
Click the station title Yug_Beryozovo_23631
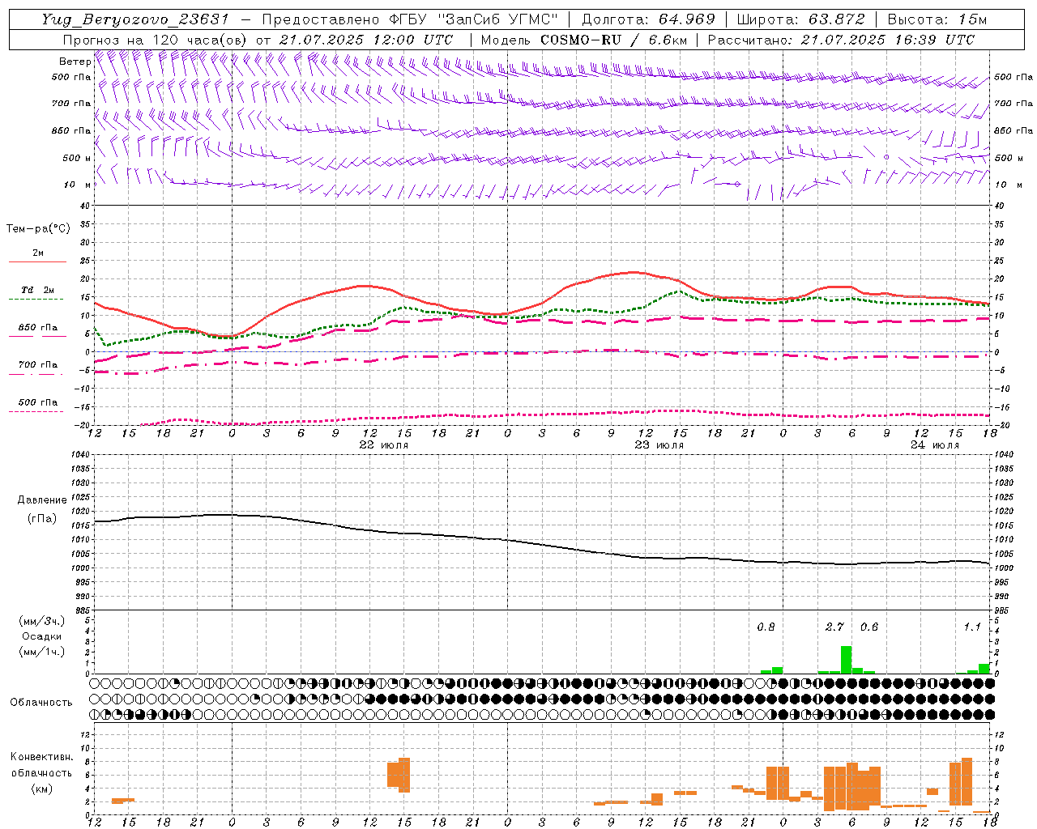pyautogui.click(x=136, y=19)
